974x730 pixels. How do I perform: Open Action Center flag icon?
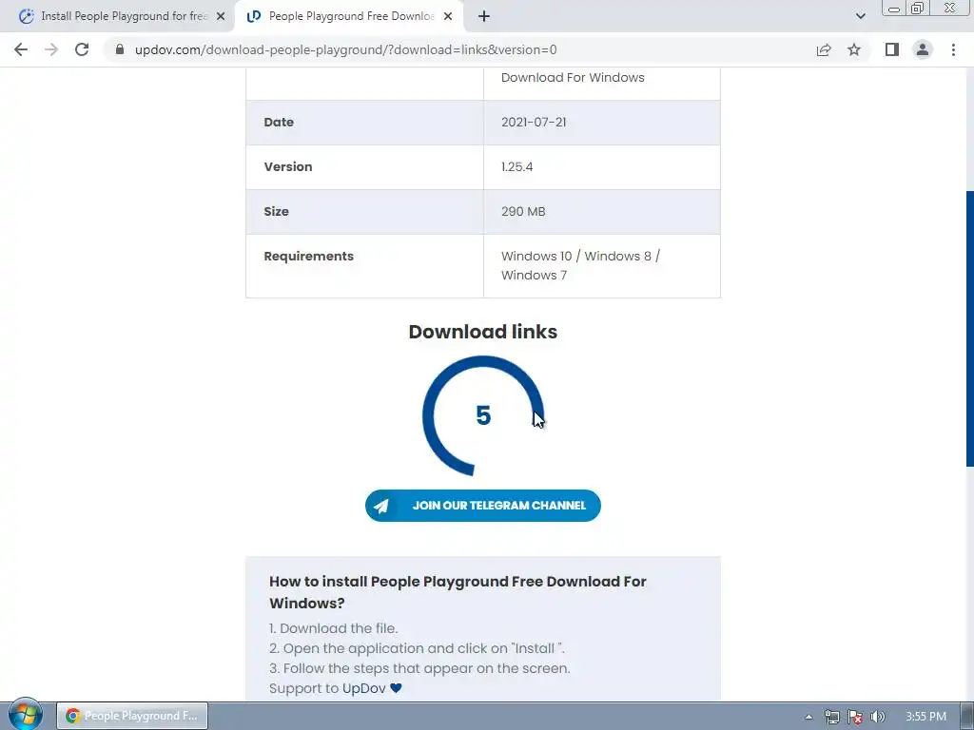point(855,717)
